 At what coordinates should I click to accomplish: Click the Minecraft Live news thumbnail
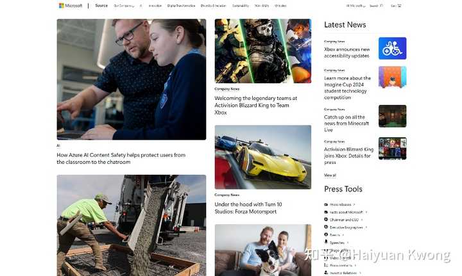(392, 116)
